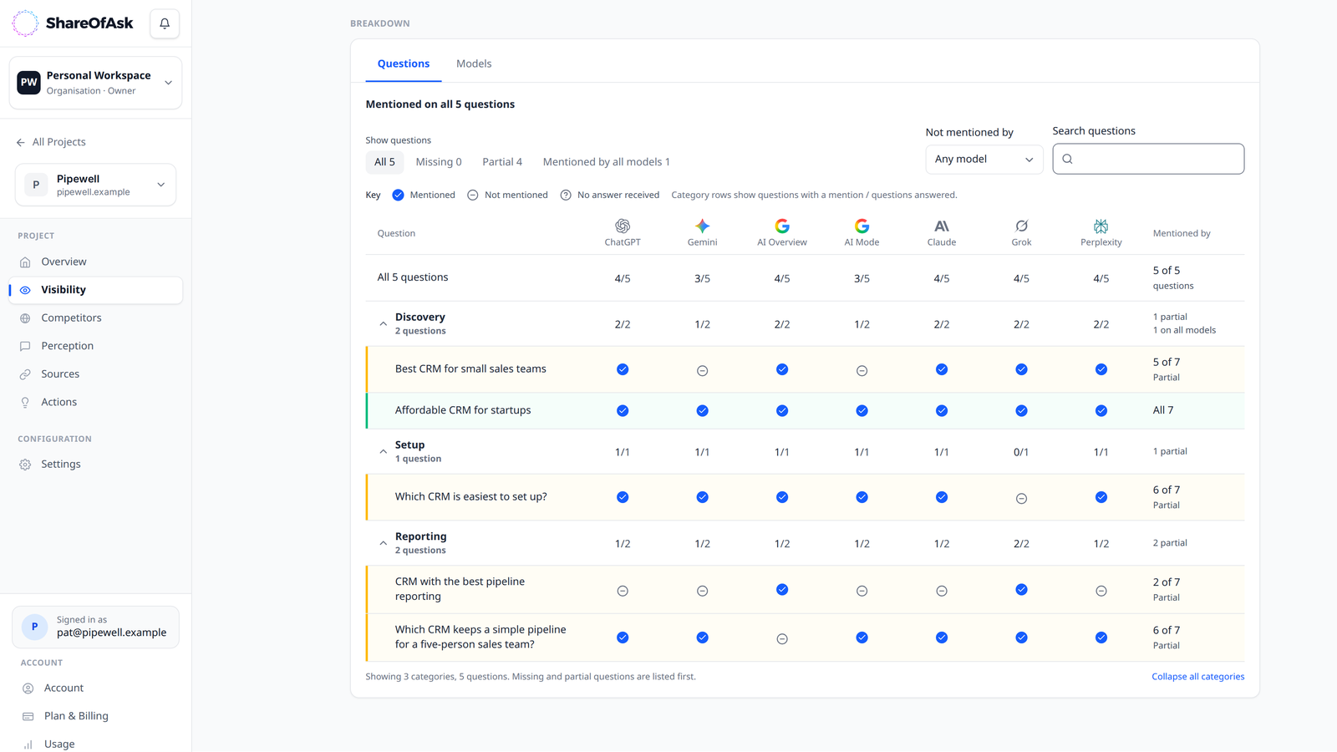Image resolution: width=1337 pixels, height=752 pixels.
Task: Click the Perplexity column header icon
Action: (x=1101, y=226)
